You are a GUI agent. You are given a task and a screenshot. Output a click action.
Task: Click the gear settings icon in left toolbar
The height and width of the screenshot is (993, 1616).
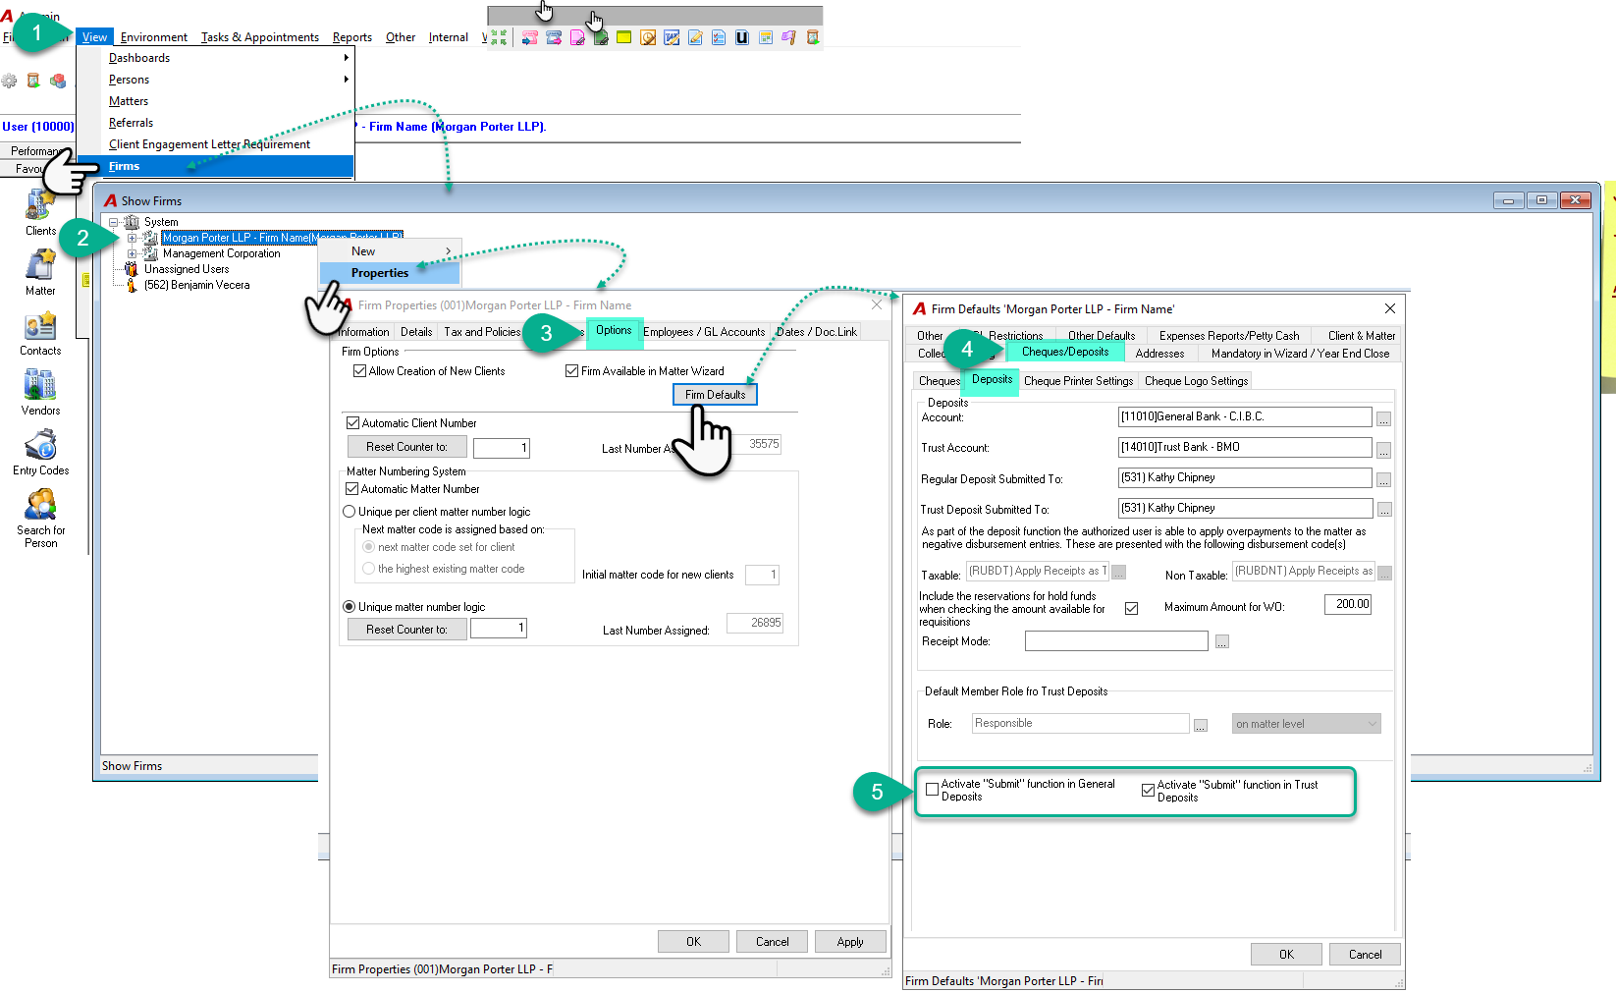tap(9, 81)
